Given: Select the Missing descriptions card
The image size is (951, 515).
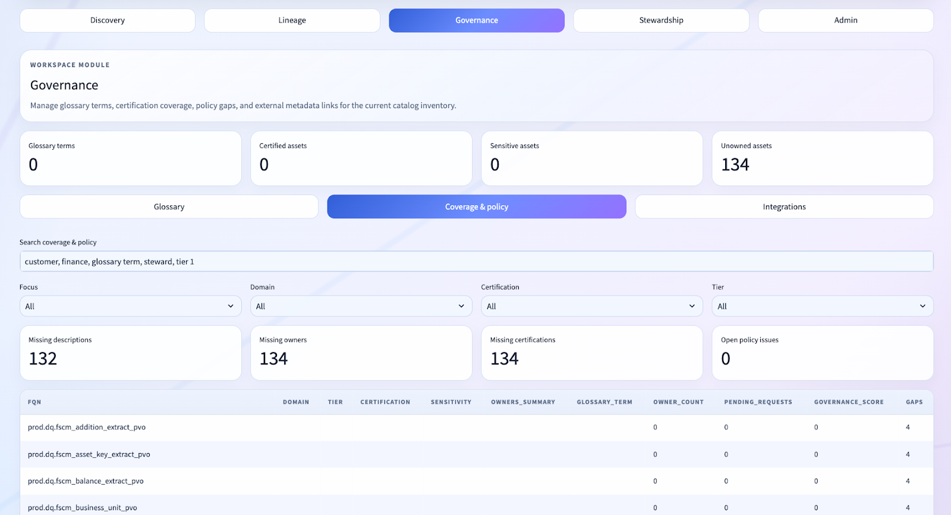Looking at the screenshot, I should [130, 353].
